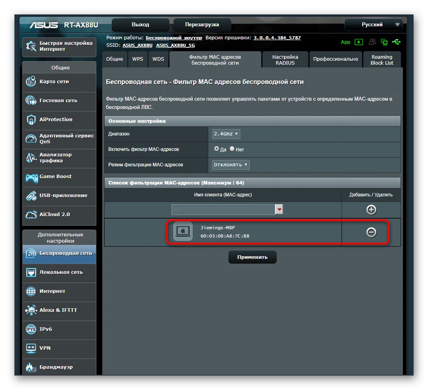Click the IPv6 icon
This screenshot has height=390, width=428.
31,329
